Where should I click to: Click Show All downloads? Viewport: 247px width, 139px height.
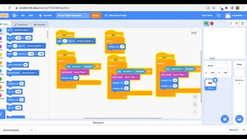[x=233, y=130]
